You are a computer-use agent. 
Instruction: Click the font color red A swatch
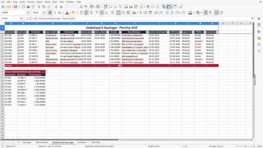point(67,13)
